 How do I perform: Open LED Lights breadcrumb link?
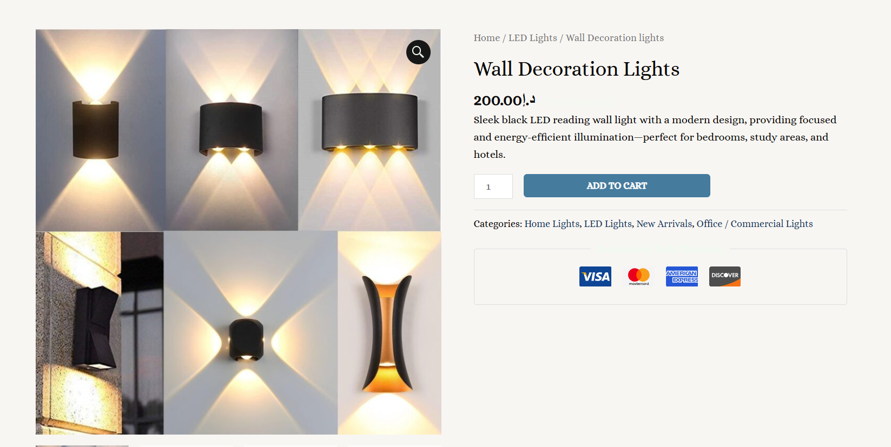(x=532, y=38)
